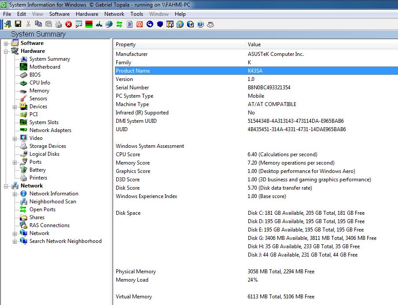The image size is (398, 305).
Task: Open the PCI tree item
Action: click(x=33, y=114)
